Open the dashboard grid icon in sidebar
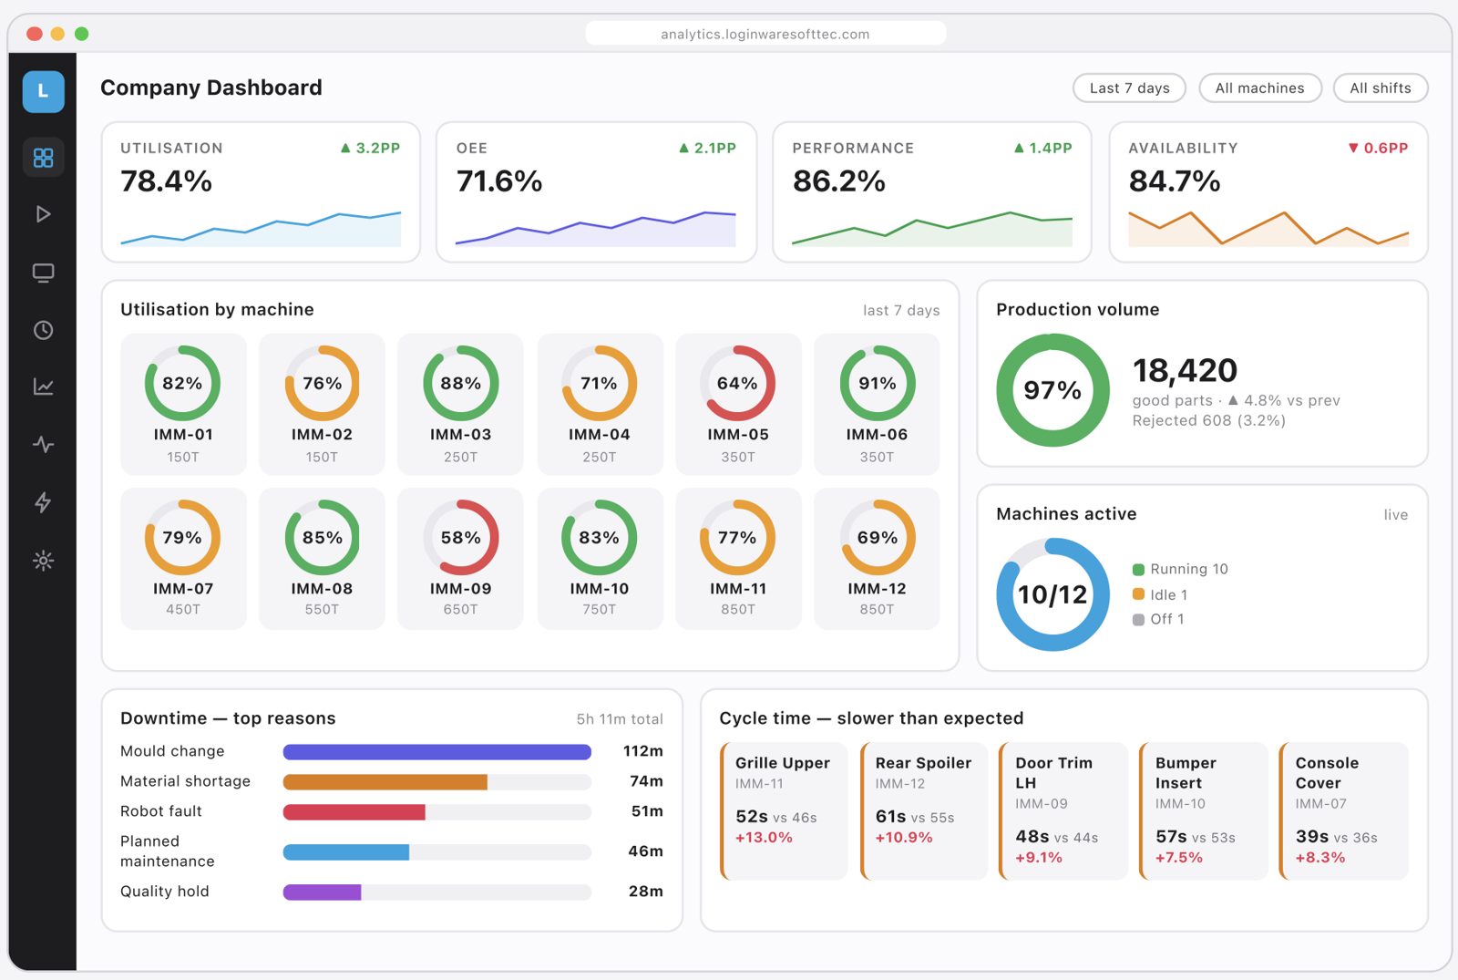 point(43,158)
